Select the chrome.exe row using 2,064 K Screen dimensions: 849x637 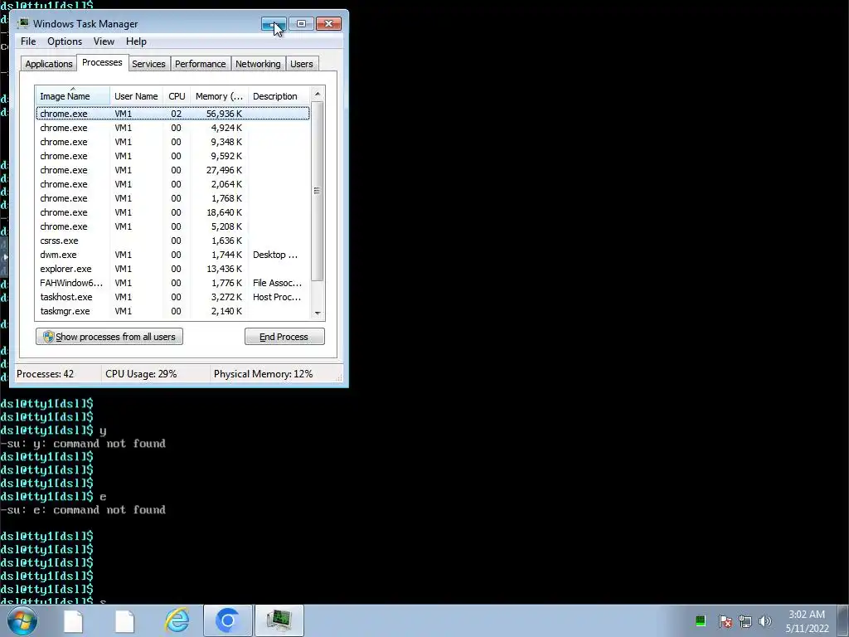coord(172,184)
